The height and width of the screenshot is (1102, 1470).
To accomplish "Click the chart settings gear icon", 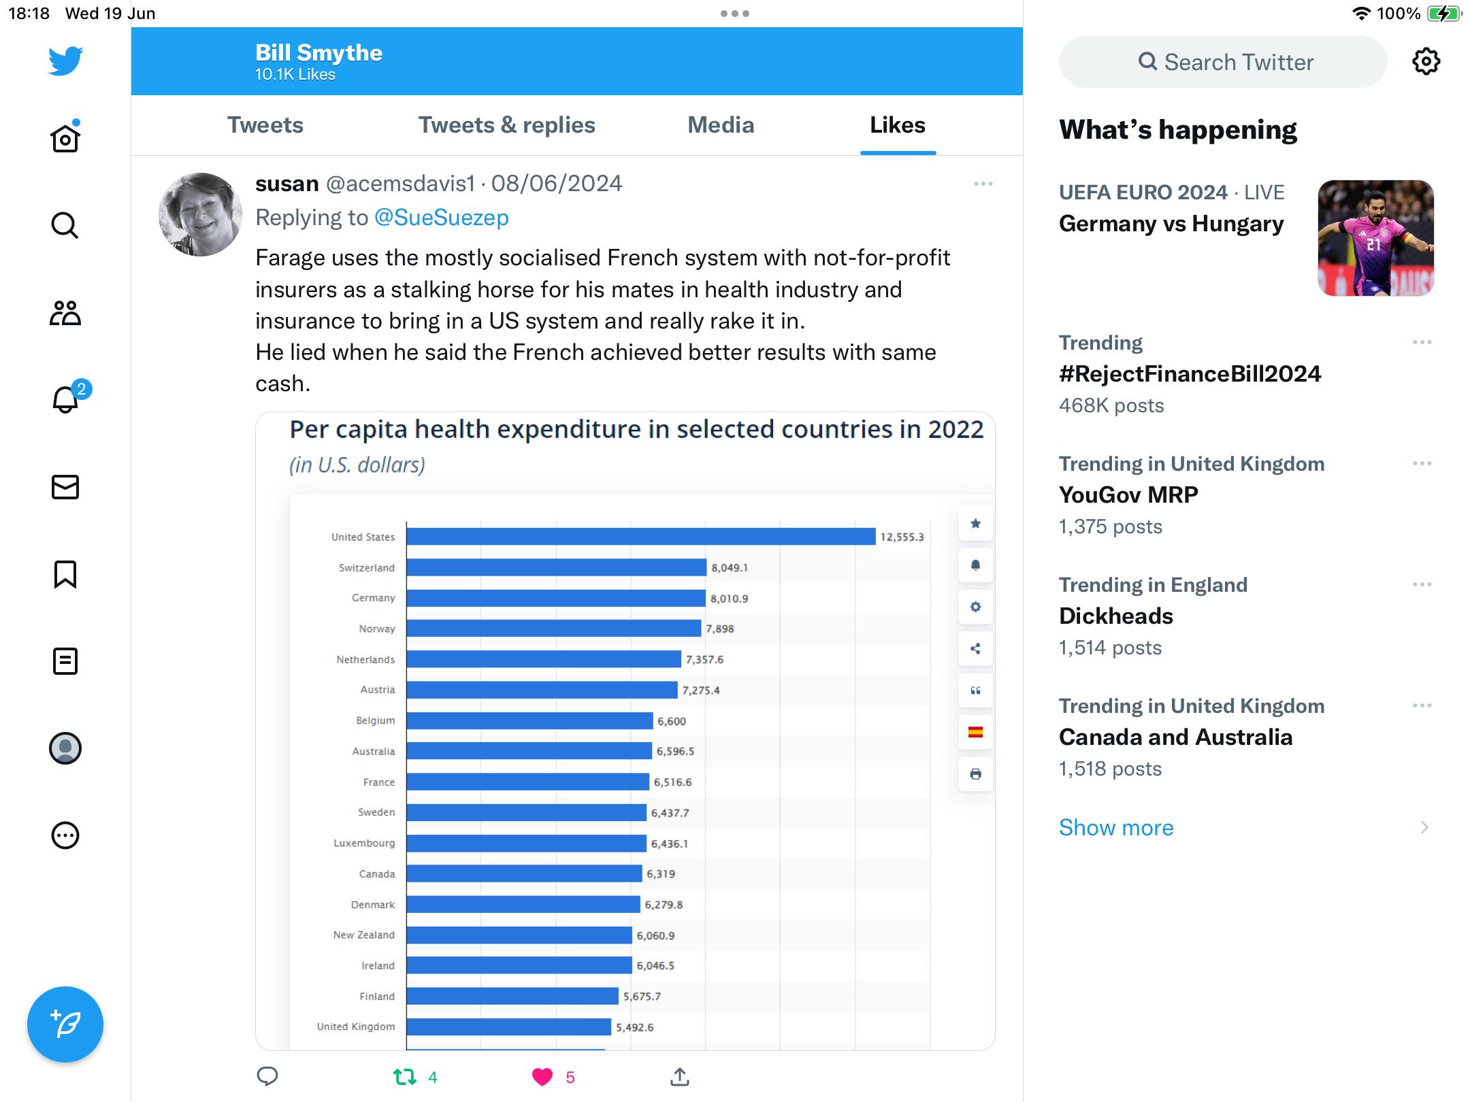I will [975, 607].
